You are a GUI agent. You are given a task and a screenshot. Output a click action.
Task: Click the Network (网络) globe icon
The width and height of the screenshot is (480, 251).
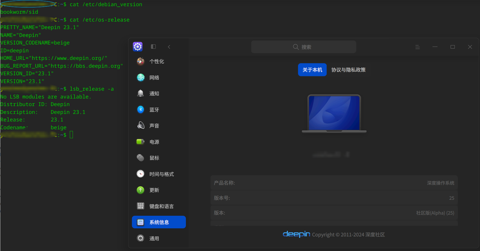pyautogui.click(x=140, y=78)
